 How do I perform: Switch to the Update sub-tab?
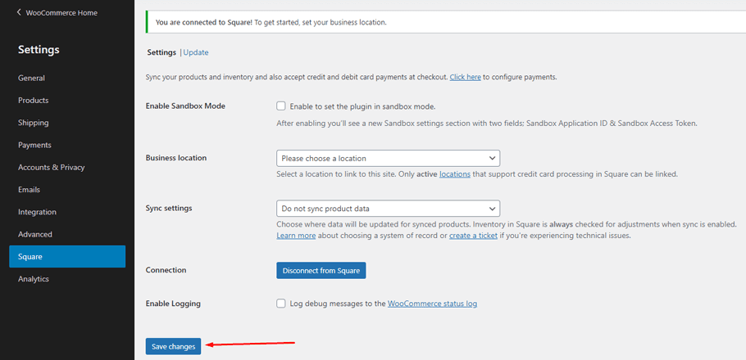[x=196, y=52]
